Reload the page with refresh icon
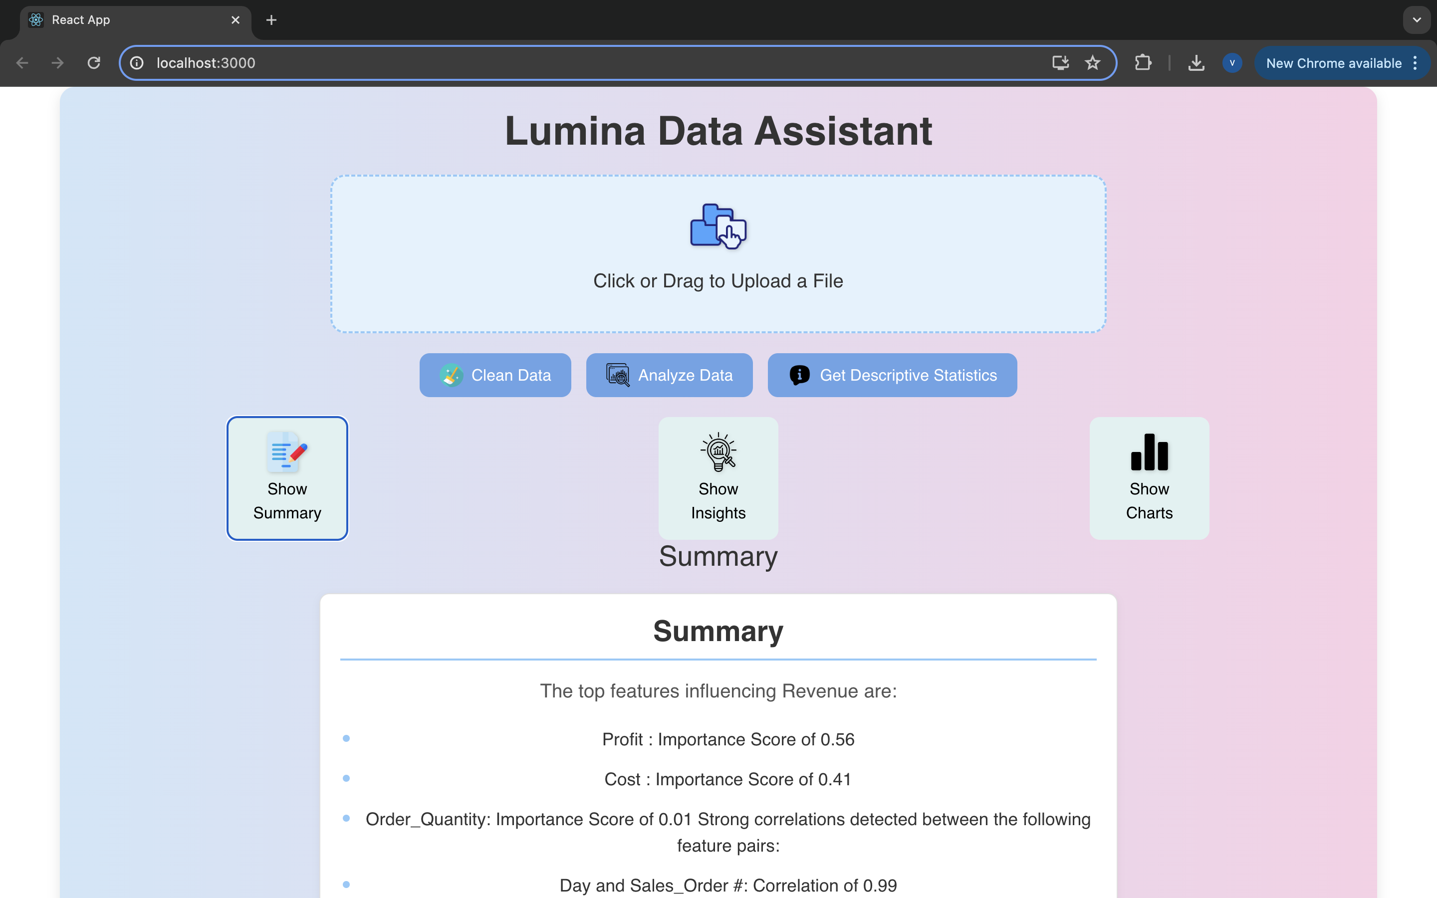Screen dimensions: 1437x898 94,63
